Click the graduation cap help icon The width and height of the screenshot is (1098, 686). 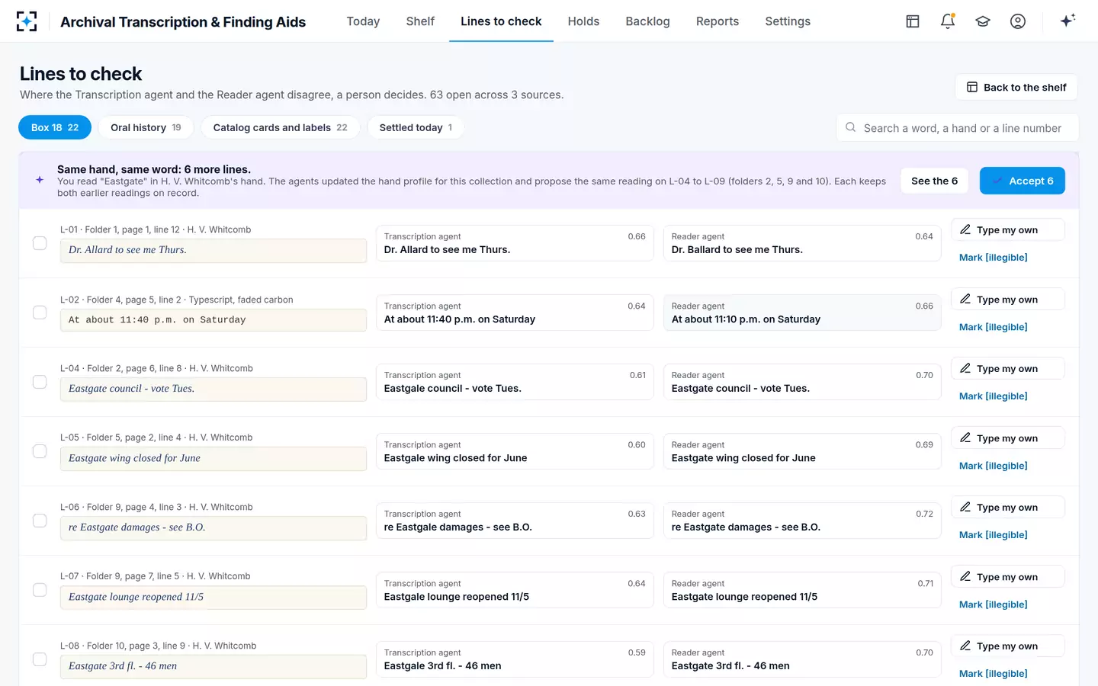[x=983, y=21]
